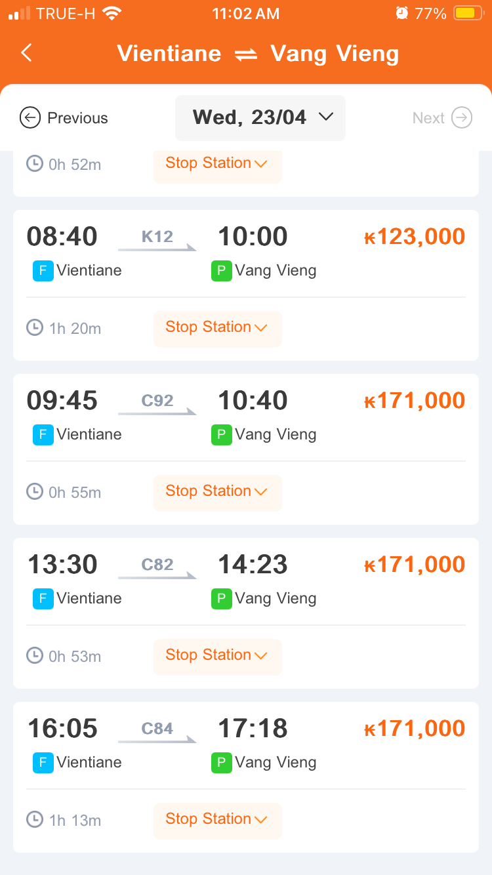This screenshot has height=875, width=492.
Task: Tap the Next day circled arrow icon
Action: (x=462, y=118)
